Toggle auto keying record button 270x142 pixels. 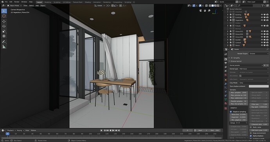point(101,130)
